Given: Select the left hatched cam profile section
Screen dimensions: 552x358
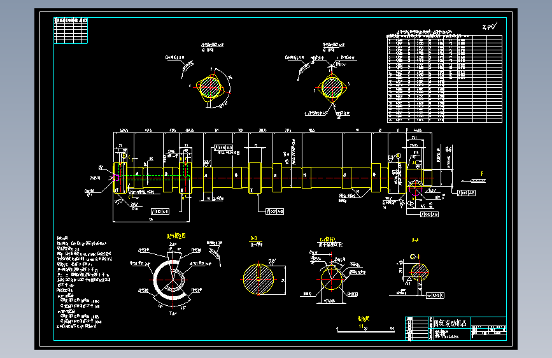Looking at the screenshot, I should 210,87.
